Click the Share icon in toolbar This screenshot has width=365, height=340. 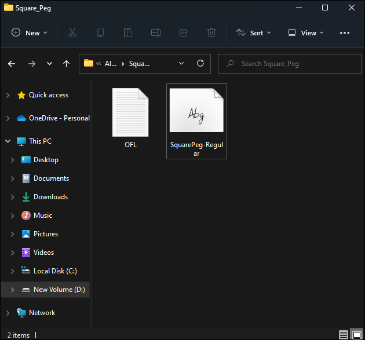click(x=184, y=32)
